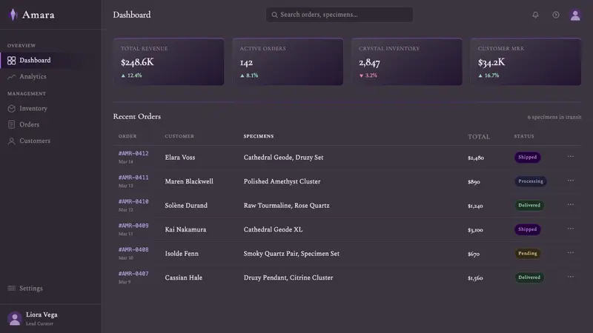Click Shipped badge for Kai Nakamura

pos(527,229)
